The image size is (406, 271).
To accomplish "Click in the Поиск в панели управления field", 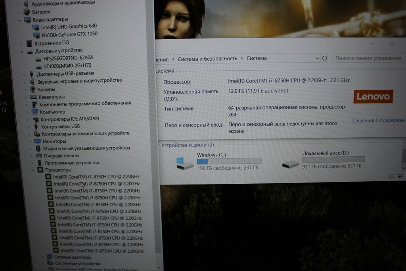I will click(368, 58).
